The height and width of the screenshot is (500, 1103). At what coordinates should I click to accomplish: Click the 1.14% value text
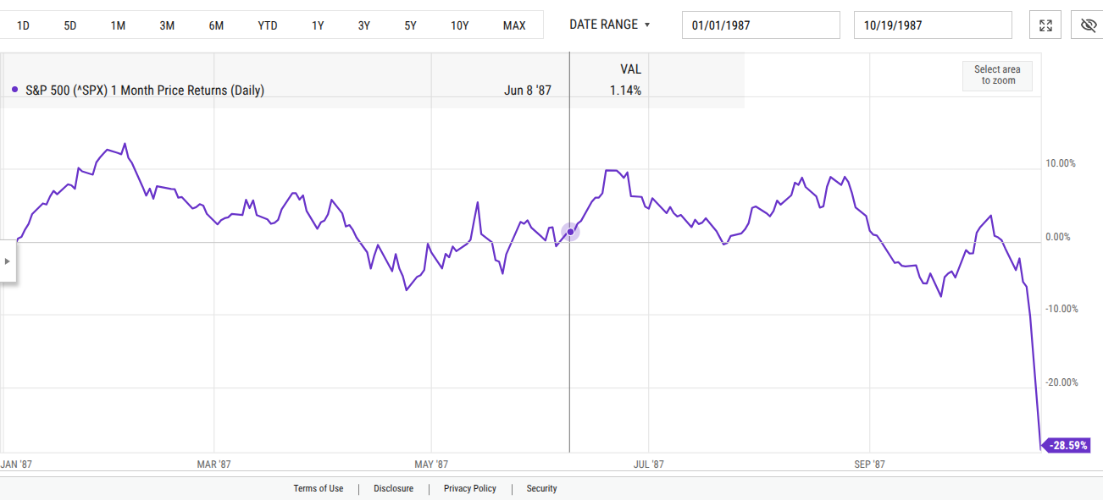[x=625, y=91]
